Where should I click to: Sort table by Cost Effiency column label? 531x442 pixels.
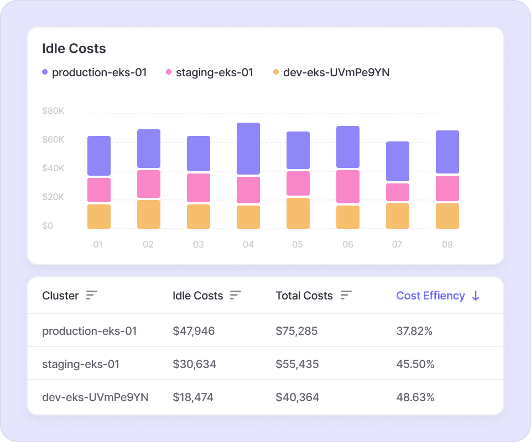pyautogui.click(x=430, y=296)
